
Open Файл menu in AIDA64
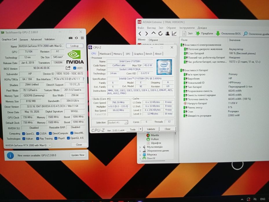[x=141, y=28]
